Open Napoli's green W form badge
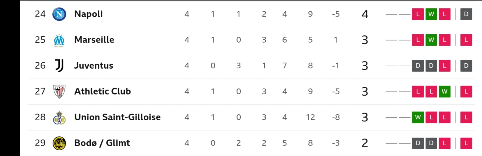 coord(431,14)
